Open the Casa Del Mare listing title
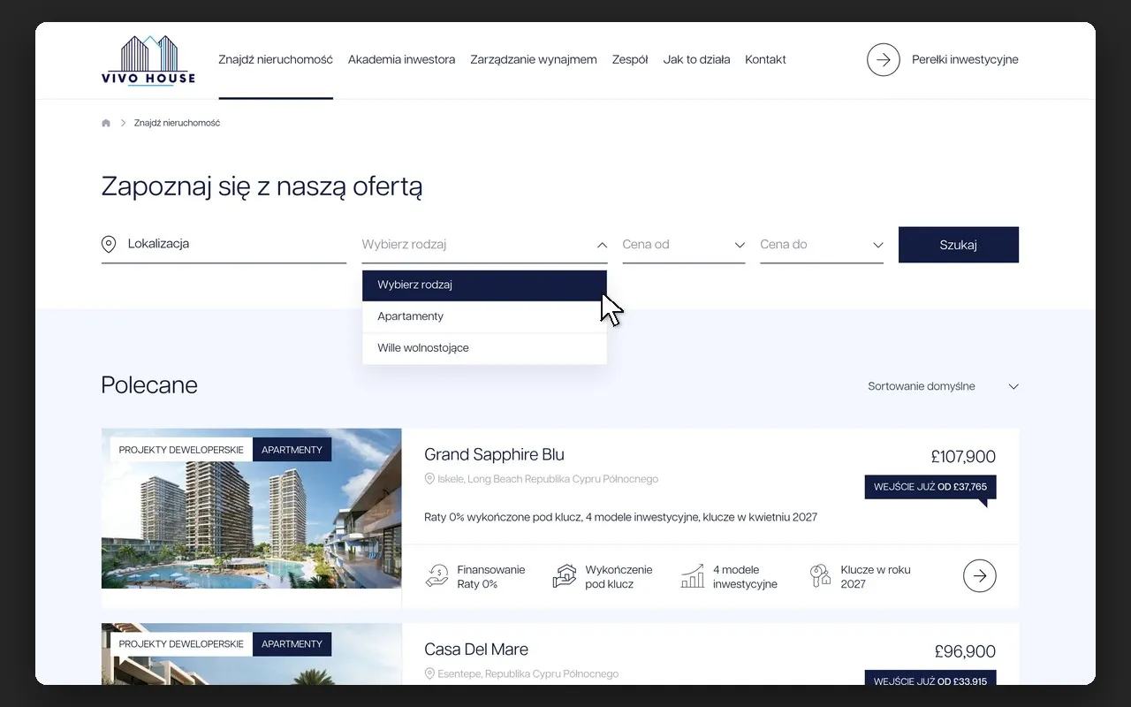The height and width of the screenshot is (707, 1131). [476, 650]
